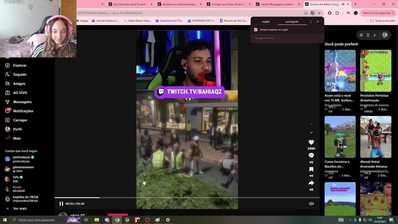The width and height of the screenshot is (398, 224).
Task: Select 'inglês' tab in translate popup
Action: pyautogui.click(x=266, y=22)
